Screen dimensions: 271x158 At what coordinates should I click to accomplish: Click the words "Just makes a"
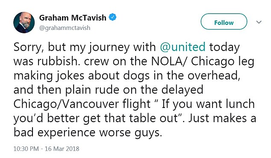[222, 118]
